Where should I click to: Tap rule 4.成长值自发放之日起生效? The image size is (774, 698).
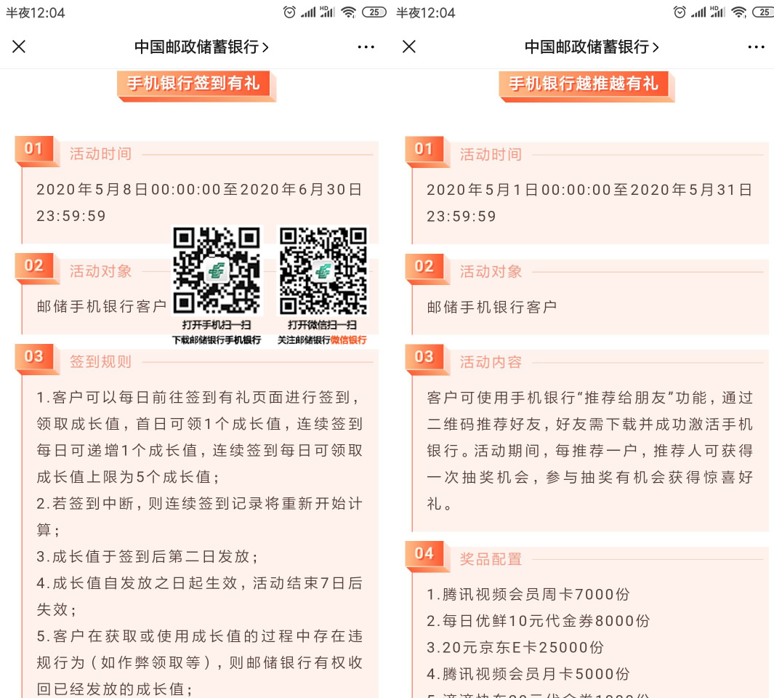point(199,595)
